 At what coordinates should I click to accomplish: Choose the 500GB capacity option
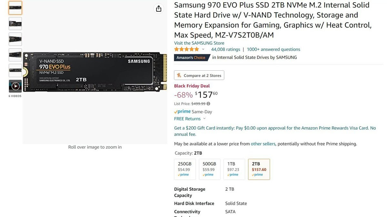210,169
